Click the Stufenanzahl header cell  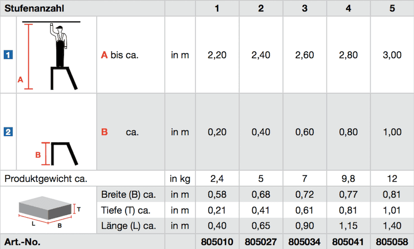pos(34,8)
